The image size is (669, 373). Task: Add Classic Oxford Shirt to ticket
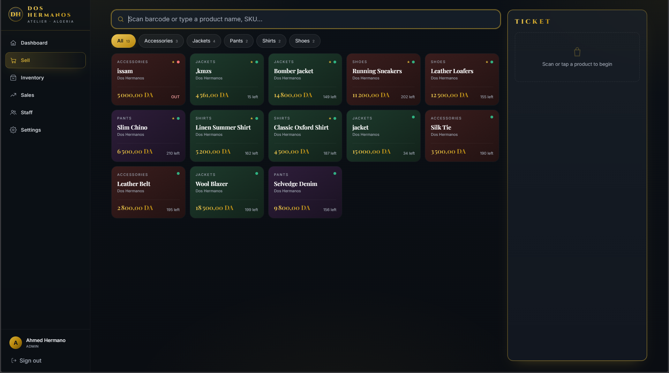pyautogui.click(x=305, y=136)
